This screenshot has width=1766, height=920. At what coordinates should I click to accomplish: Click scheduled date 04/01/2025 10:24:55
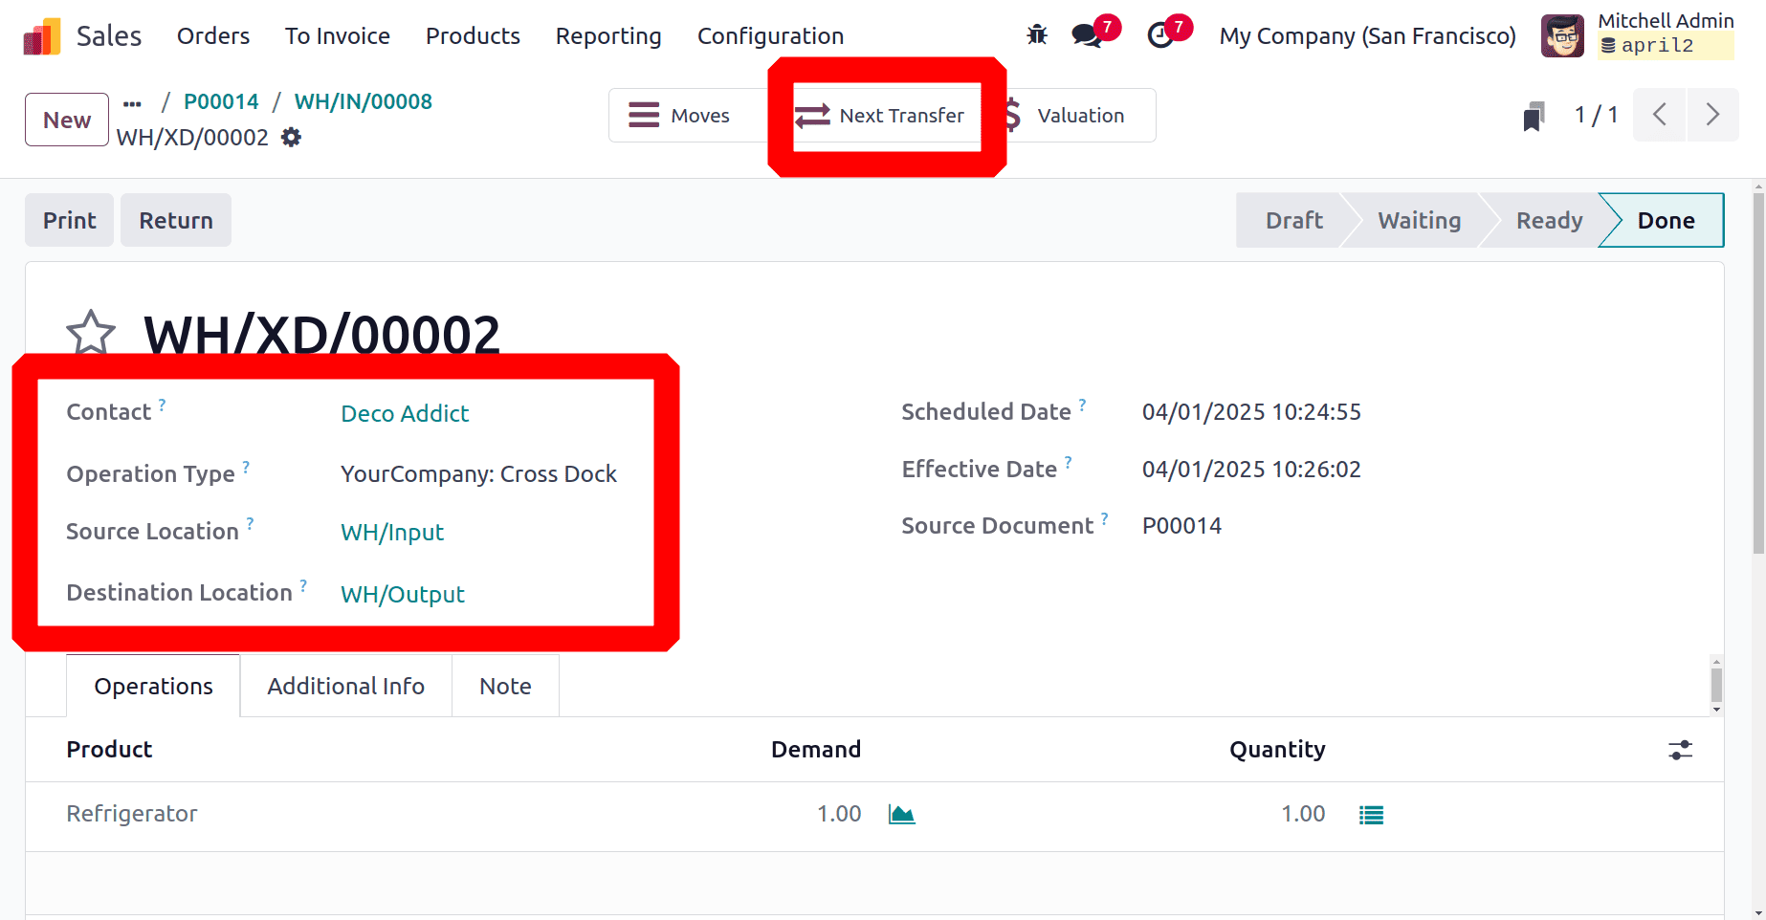tap(1251, 412)
